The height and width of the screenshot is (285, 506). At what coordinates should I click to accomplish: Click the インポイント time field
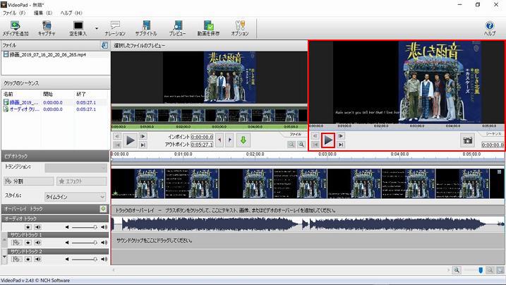pos(202,137)
